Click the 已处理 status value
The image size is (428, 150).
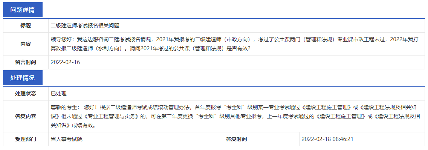(59, 93)
